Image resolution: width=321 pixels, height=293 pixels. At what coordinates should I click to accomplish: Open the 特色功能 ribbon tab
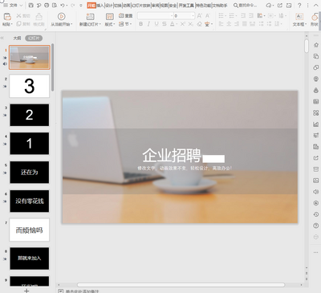click(x=203, y=6)
